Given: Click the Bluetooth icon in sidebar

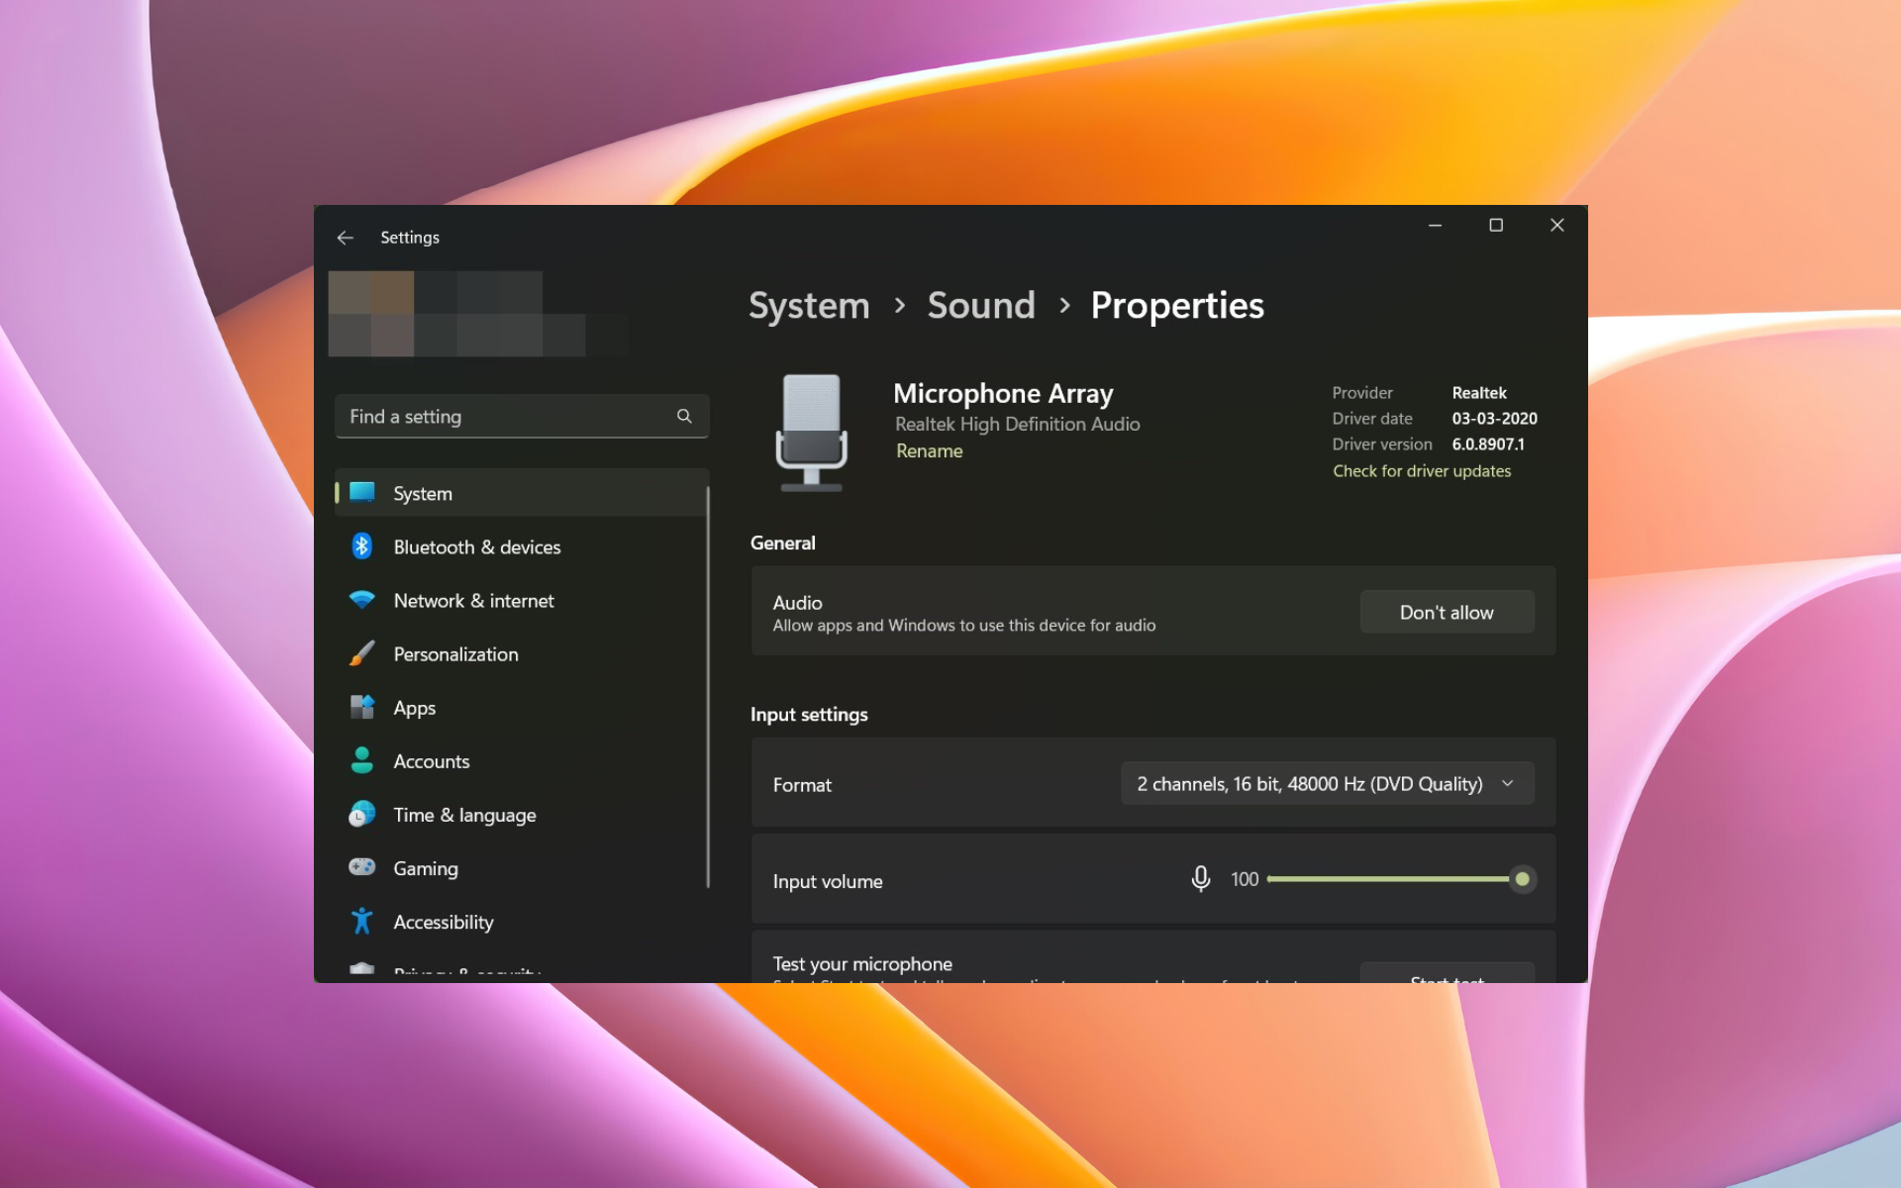Looking at the screenshot, I should click(x=362, y=546).
